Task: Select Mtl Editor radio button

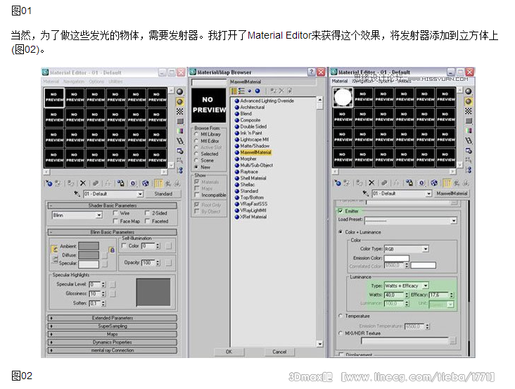Action: [196, 141]
